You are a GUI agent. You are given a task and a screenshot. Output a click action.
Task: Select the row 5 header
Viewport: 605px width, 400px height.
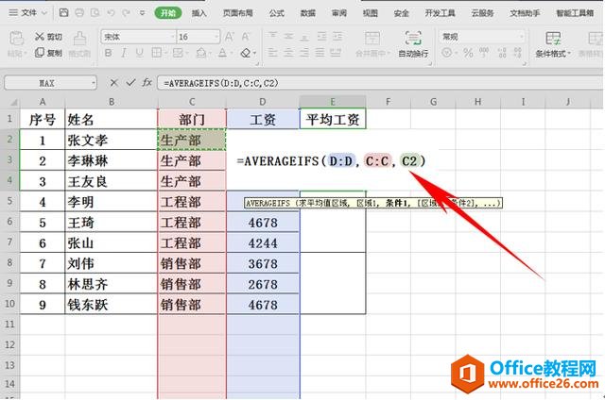click(9, 201)
